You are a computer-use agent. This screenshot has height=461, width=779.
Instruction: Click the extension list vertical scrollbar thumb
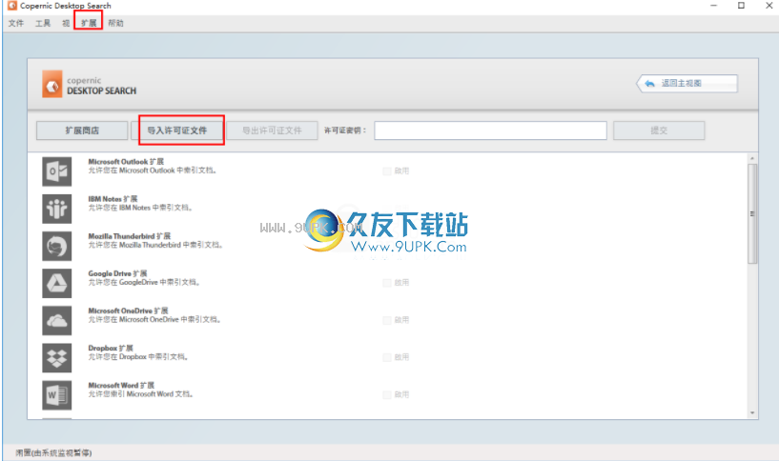tap(752, 214)
